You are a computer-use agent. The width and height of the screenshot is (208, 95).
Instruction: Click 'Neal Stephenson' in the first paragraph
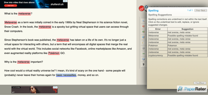tap(86, 22)
